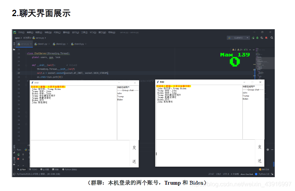Screen dimensions: 295x191
Task: Open the Code (代码) menu
Action: [x=57, y=33]
